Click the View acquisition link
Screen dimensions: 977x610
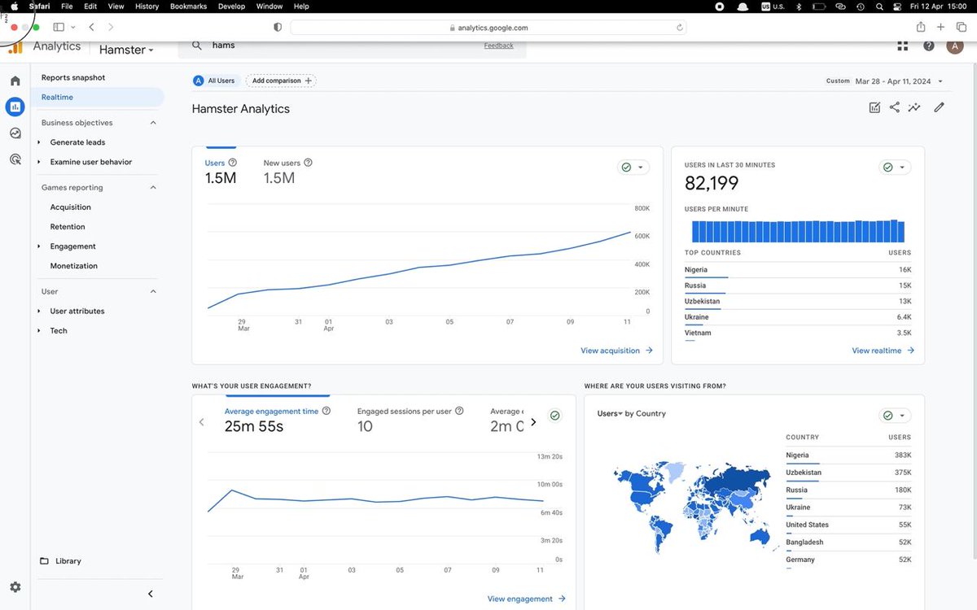[616, 351]
